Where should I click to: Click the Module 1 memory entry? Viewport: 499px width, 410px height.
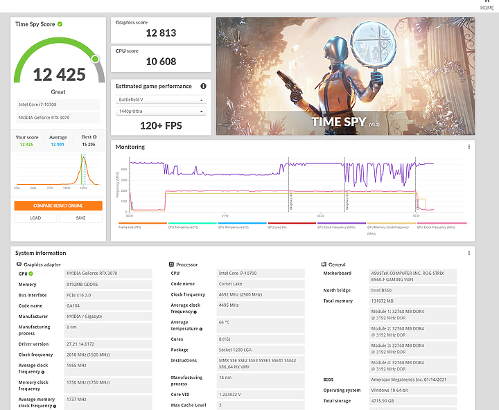coord(413,315)
